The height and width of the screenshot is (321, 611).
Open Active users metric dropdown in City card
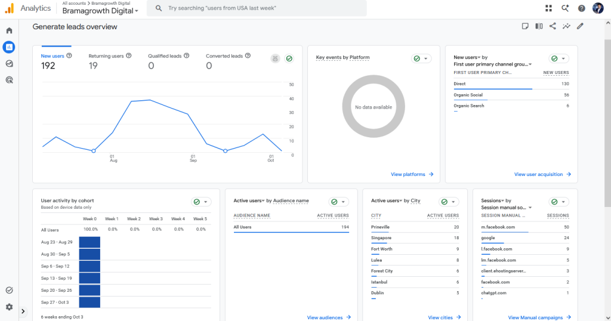pos(387,200)
